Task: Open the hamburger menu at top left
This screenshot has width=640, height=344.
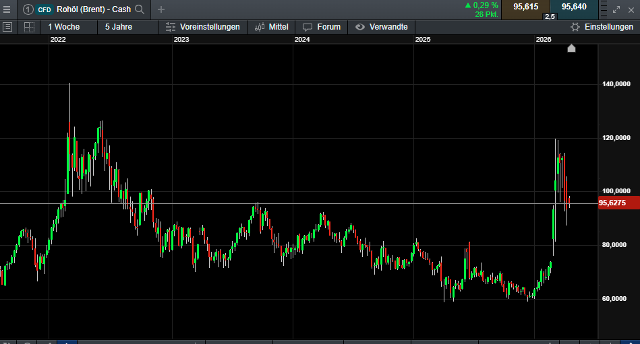Action: point(7,9)
